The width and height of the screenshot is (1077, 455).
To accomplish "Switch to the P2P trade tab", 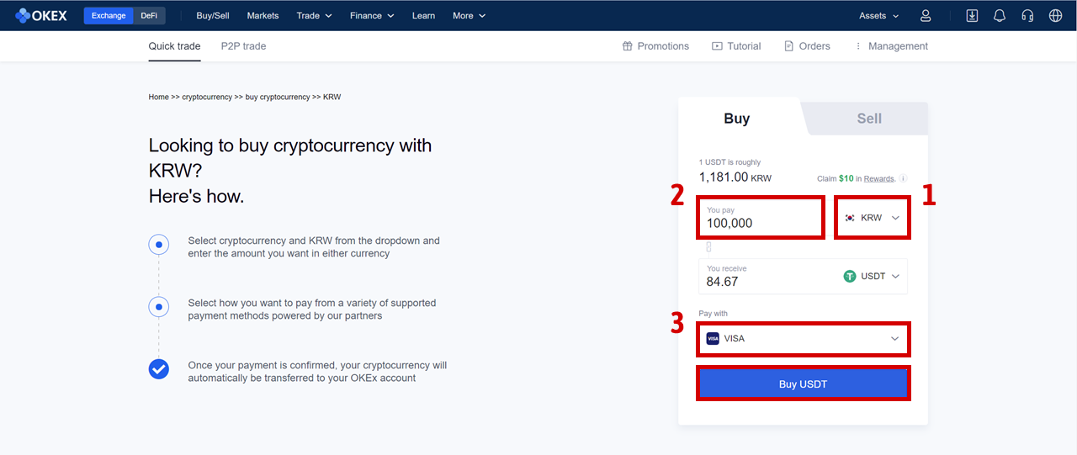I will (x=244, y=46).
